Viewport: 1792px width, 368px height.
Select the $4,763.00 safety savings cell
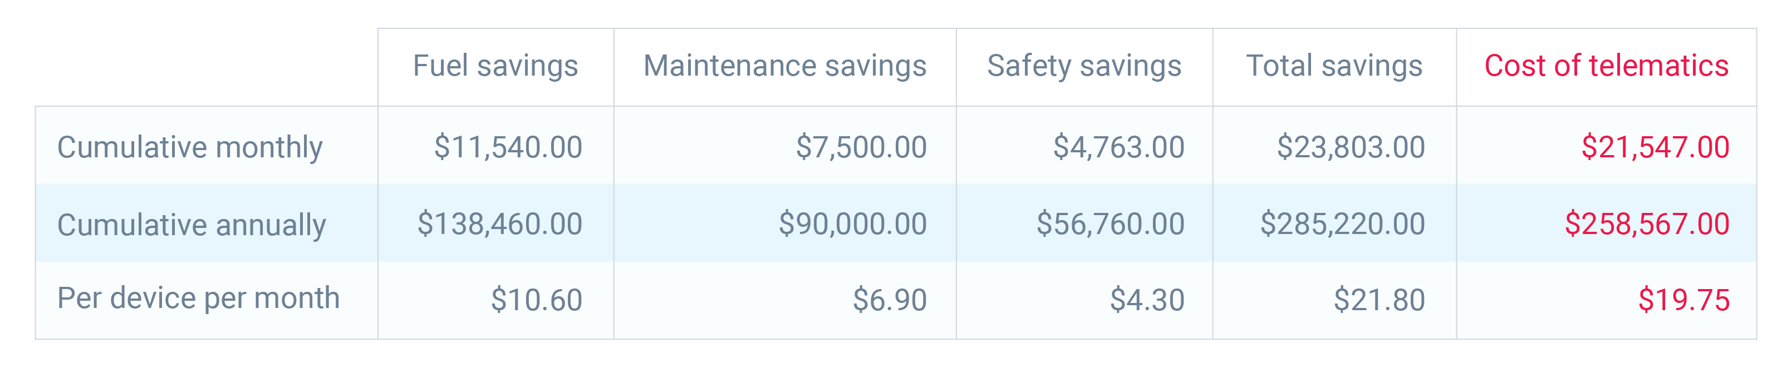tap(1118, 147)
